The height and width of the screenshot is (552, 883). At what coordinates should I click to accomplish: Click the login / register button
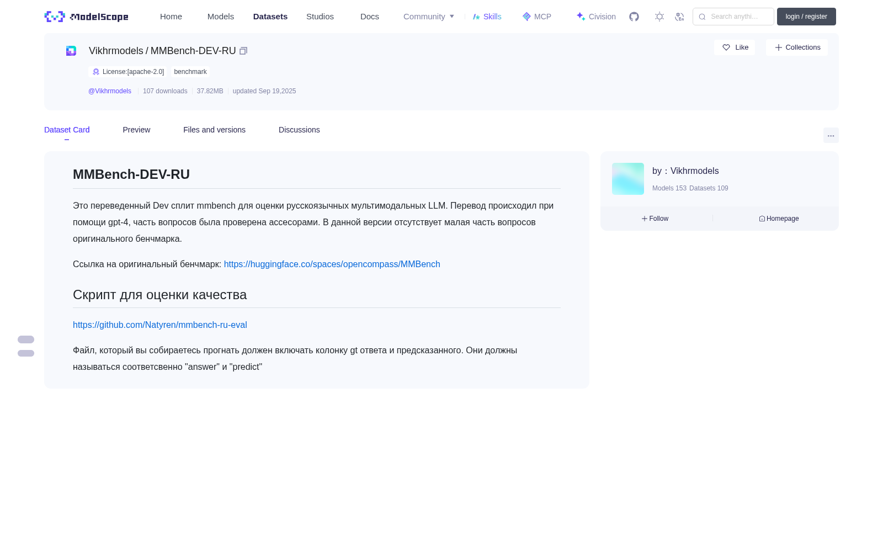pos(806,17)
